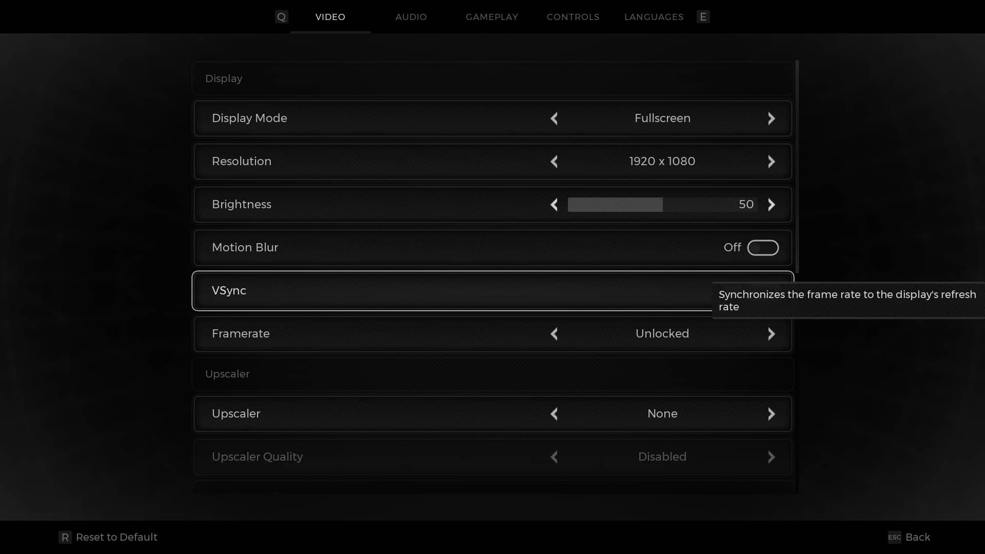Click the Brightness slider bar
Viewport: 985px width, 554px height.
[662, 205]
